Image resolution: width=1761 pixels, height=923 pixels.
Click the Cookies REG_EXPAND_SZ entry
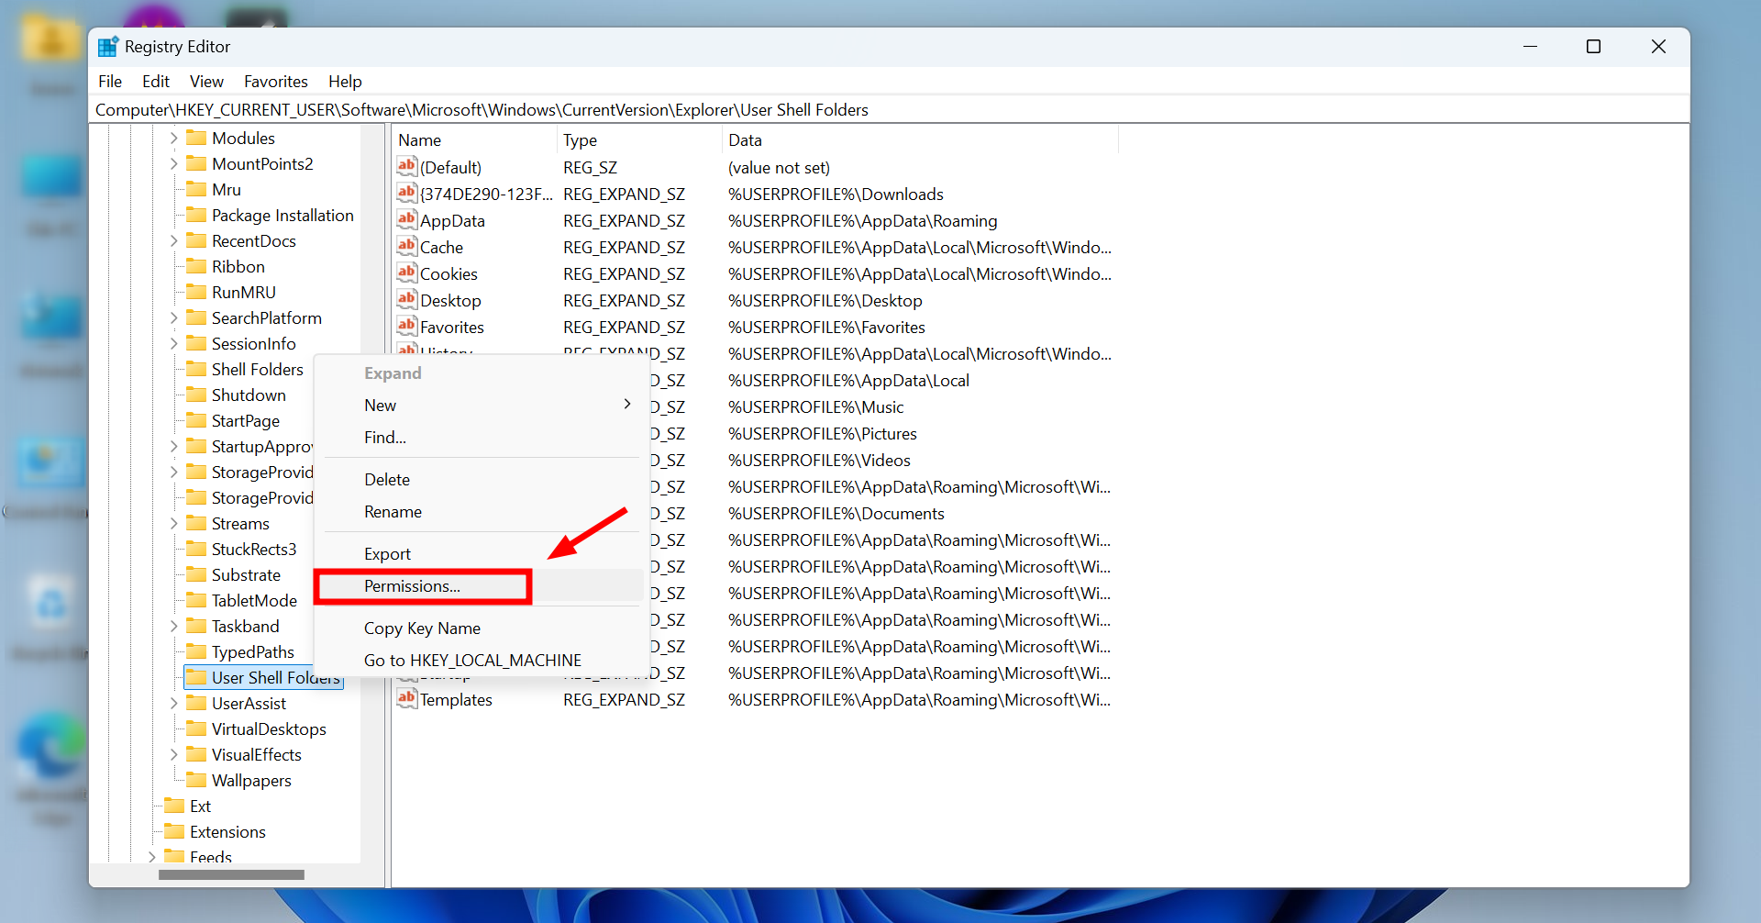[449, 273]
